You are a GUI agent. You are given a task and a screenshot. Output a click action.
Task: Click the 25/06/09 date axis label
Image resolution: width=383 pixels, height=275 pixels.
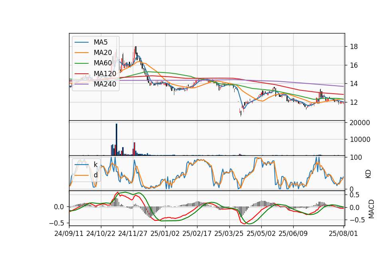pyautogui.click(x=293, y=234)
